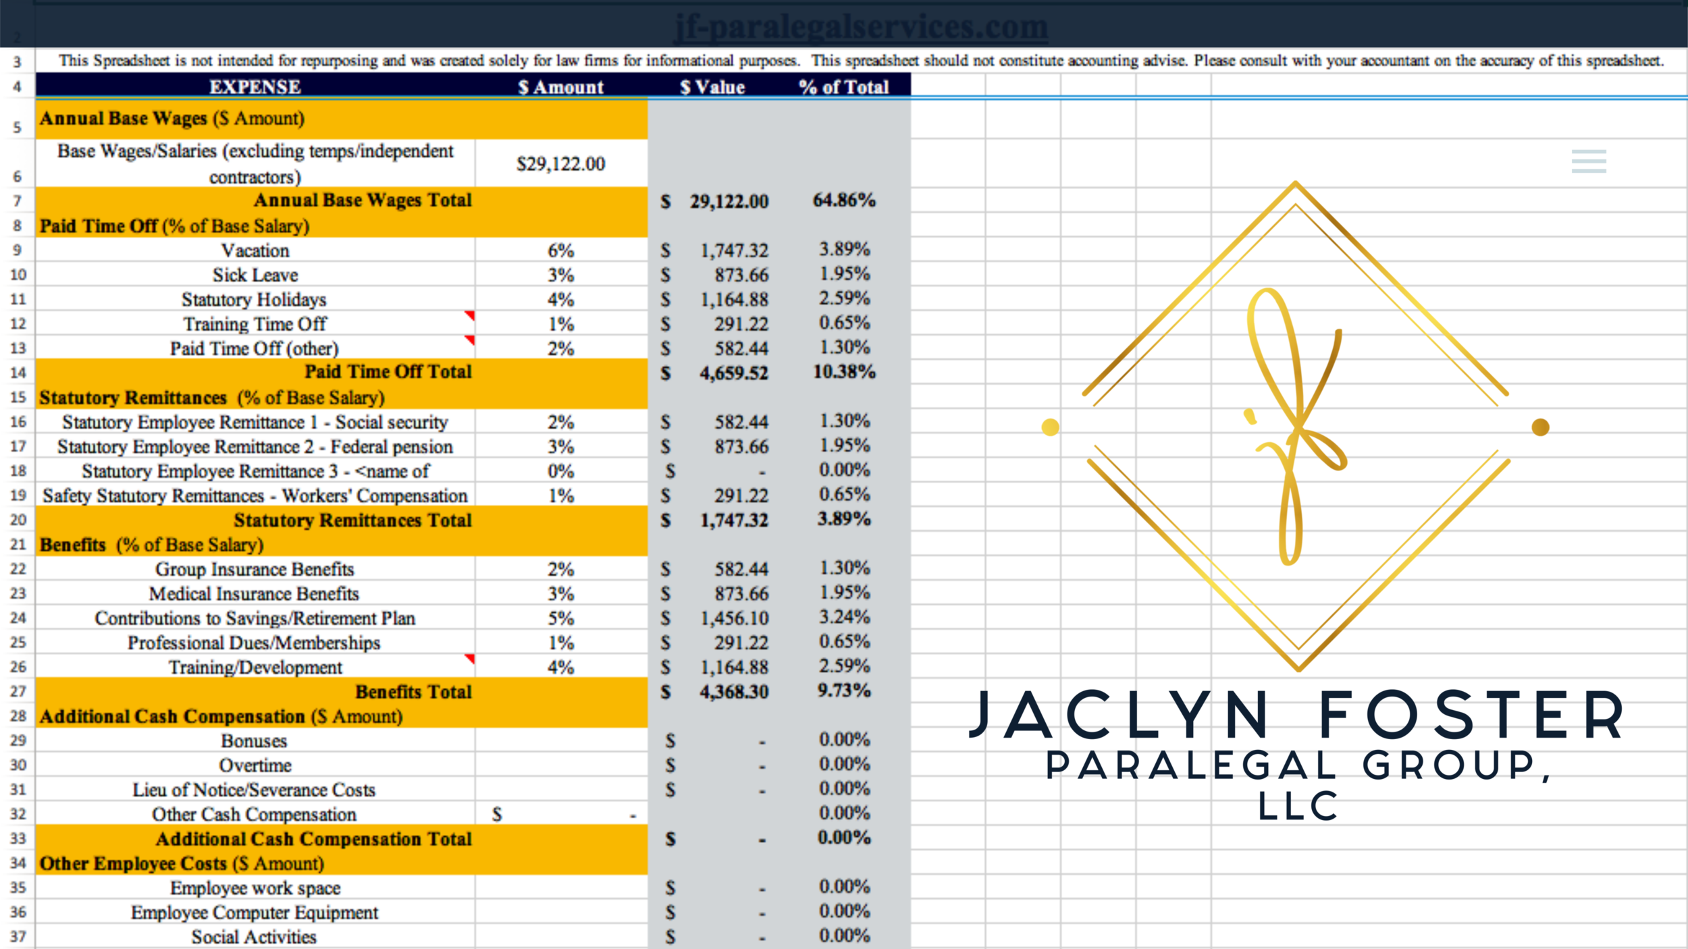The width and height of the screenshot is (1688, 949).
Task: Click the red comment marker on Training Time Off
Action: pos(469,316)
